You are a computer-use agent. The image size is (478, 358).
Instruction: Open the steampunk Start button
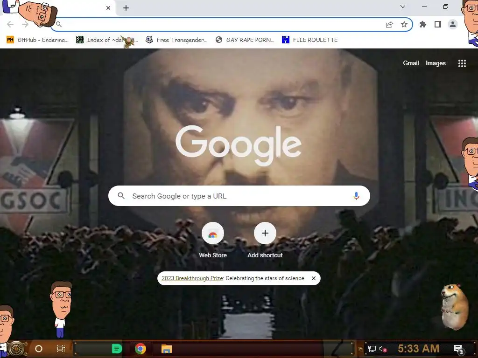[16, 349]
